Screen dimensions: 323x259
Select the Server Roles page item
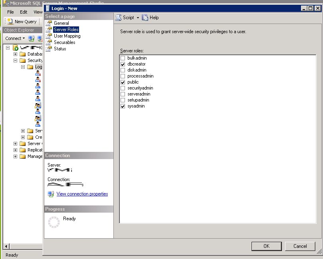[x=66, y=30]
